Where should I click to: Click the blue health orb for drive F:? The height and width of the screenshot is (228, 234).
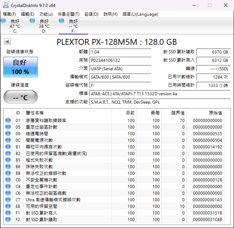pos(61,21)
